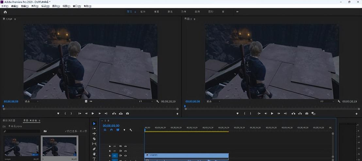Screen dimensions: 362x161
Task: Toggle lock on the V2 track
Action: (x=110, y=151)
